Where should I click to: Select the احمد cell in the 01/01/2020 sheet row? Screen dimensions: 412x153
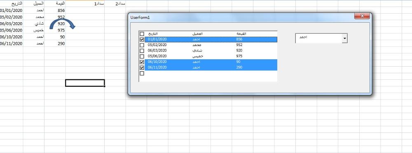tap(34, 11)
